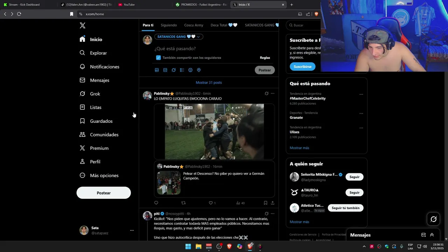
Task: Switch to the Siguiendo tab
Action: click(169, 25)
